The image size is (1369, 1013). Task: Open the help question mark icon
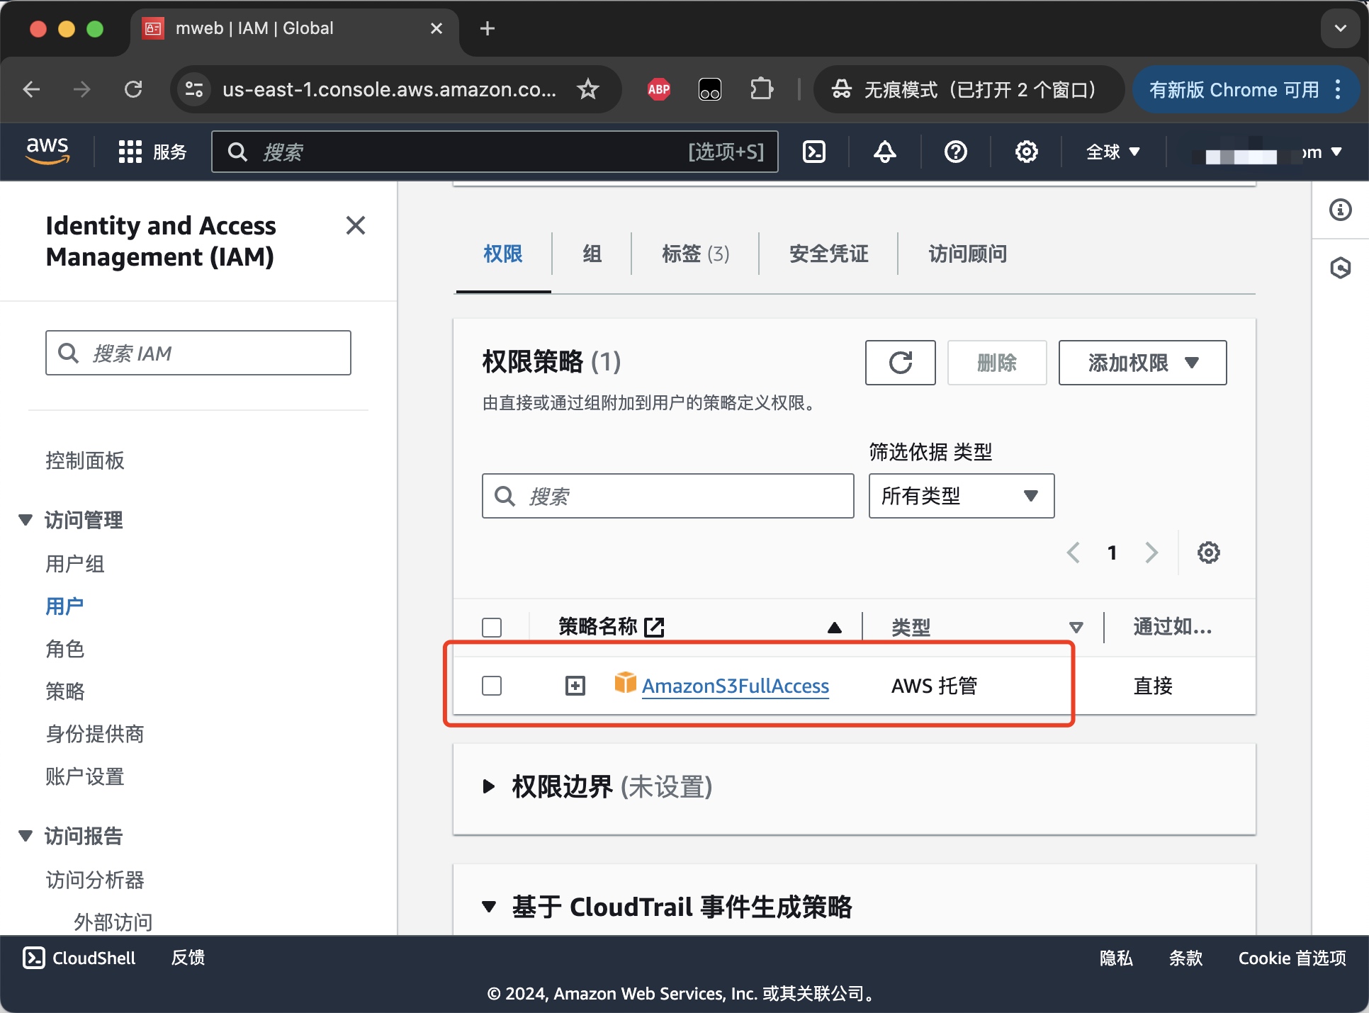[x=955, y=152]
